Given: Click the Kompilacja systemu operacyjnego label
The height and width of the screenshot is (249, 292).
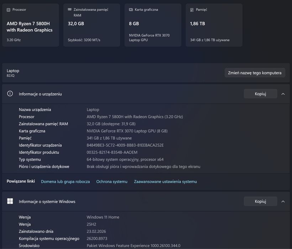Looking at the screenshot, I should [49, 239].
